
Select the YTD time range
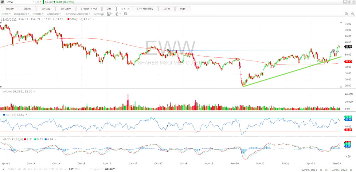51,169
